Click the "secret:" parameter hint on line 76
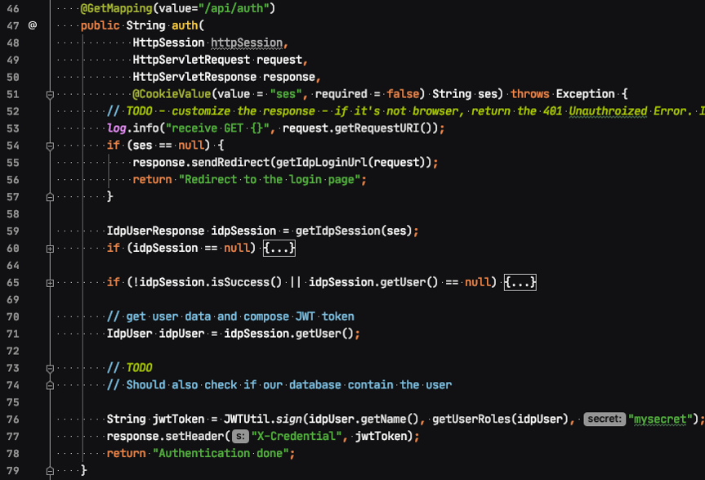The width and height of the screenshot is (705, 480). (x=605, y=419)
